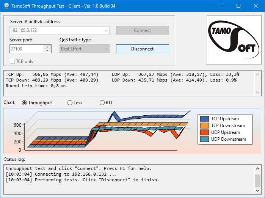The height and width of the screenshot is (198, 265).
Task: Maximize the Throughput Test window
Action: 238,6
